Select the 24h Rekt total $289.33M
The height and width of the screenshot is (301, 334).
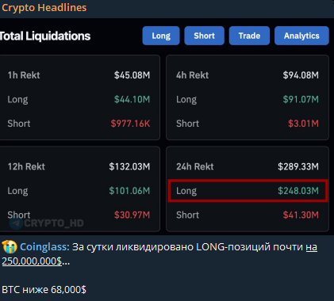tap(298, 166)
